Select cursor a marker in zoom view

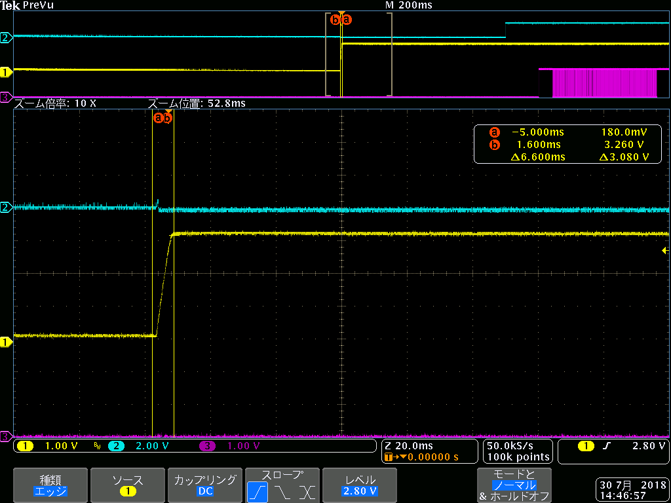(x=159, y=117)
